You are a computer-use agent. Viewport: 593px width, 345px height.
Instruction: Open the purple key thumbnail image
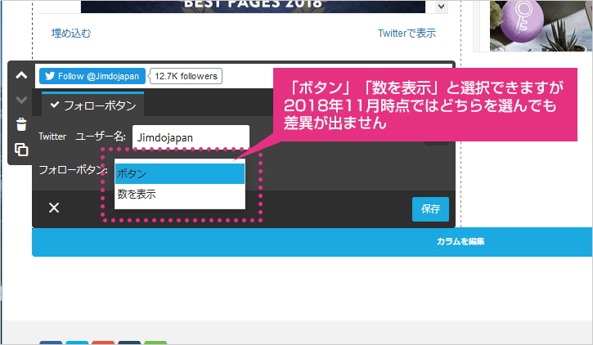[x=541, y=25]
